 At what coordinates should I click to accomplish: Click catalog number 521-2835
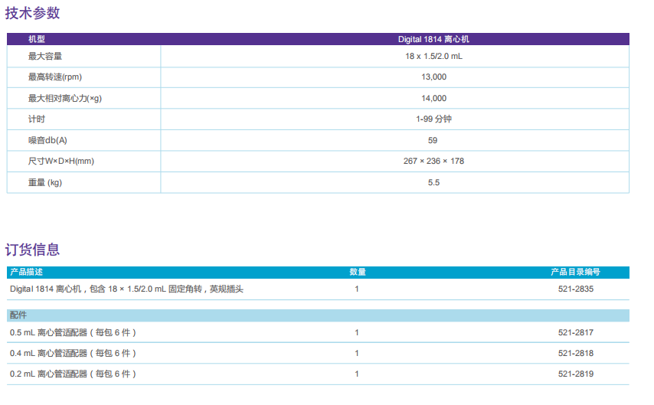pos(576,289)
